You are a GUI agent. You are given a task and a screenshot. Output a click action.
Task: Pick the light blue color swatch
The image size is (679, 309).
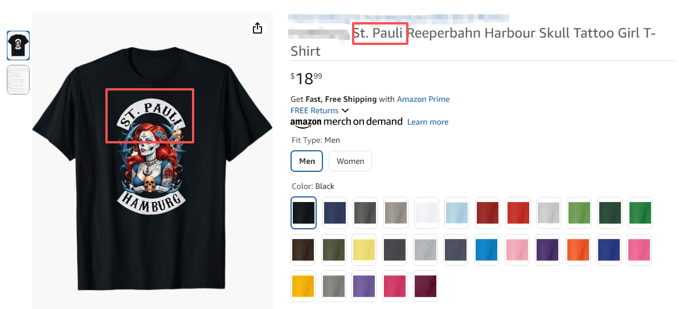pyautogui.click(x=457, y=213)
